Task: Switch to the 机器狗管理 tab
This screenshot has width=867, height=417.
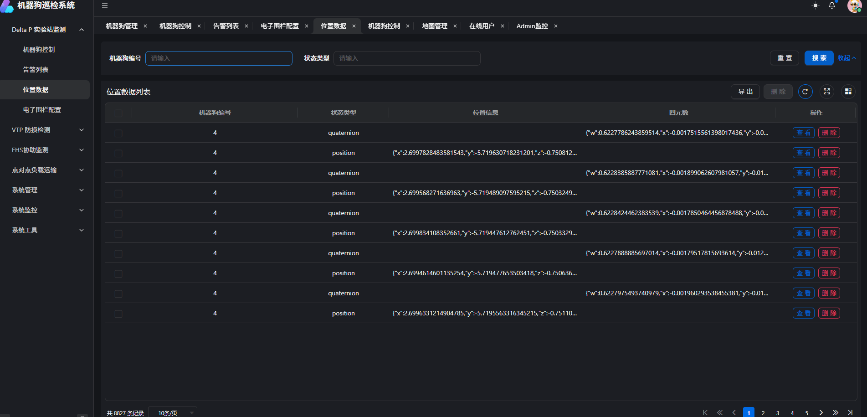Action: [122, 26]
